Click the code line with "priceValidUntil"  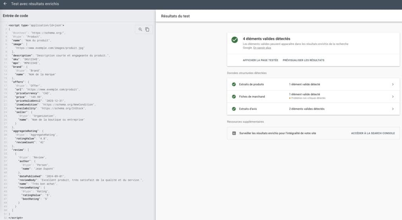pos(40,101)
